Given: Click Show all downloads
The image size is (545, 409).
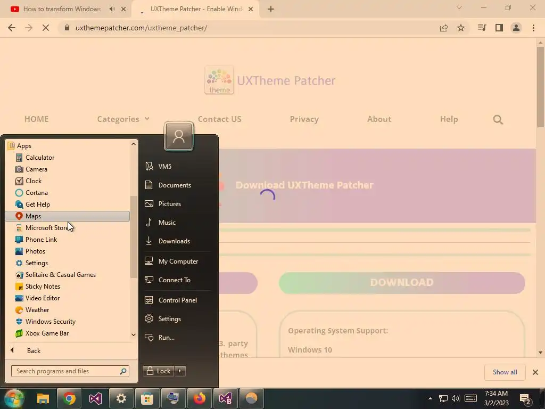Looking at the screenshot, I should [x=505, y=372].
